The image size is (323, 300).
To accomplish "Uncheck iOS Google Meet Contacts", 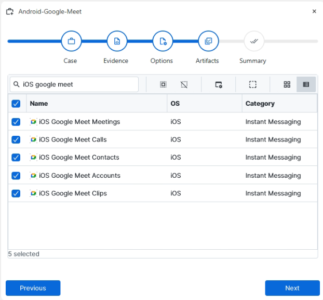I will point(16,158).
